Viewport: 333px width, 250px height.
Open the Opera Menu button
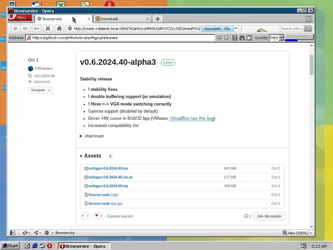(x=20, y=18)
